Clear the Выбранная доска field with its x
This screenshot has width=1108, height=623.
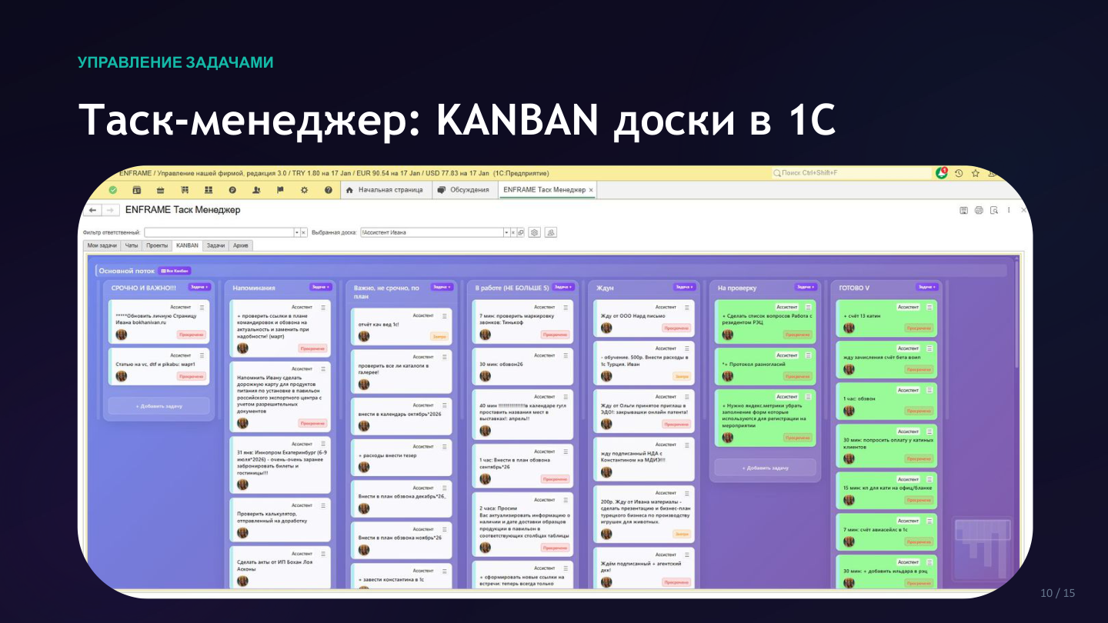coord(513,232)
